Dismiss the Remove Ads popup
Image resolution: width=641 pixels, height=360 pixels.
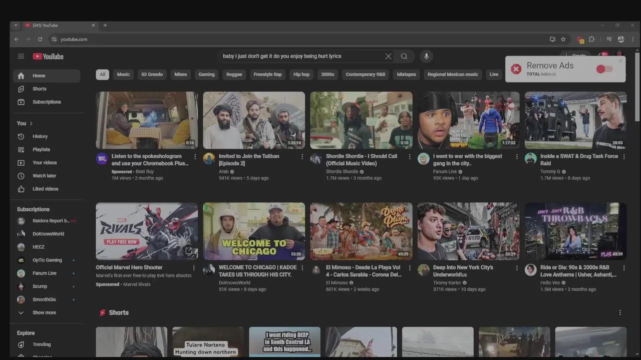pos(621,61)
